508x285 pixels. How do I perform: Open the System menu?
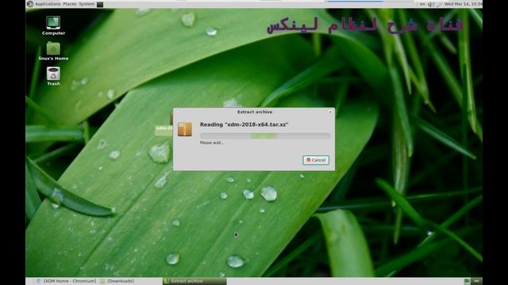point(87,4)
